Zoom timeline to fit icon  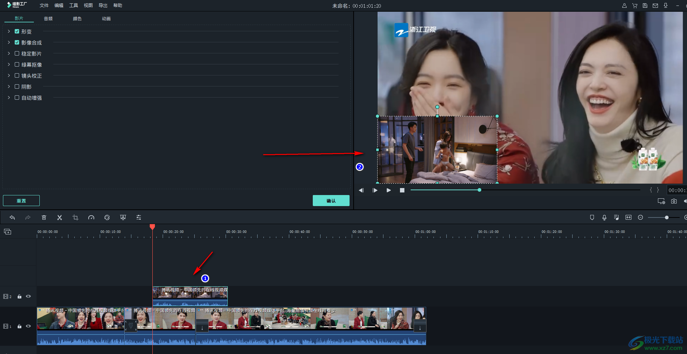[628, 217]
